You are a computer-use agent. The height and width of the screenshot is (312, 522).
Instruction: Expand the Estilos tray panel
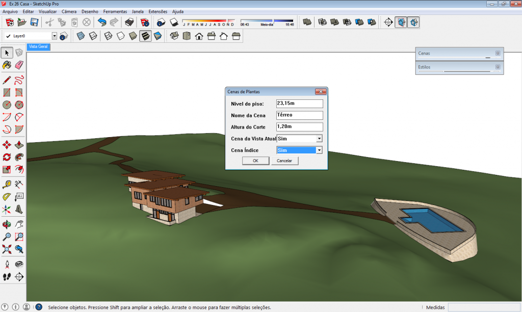[459, 67]
